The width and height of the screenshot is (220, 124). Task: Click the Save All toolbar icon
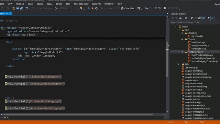pyautogui.click(x=21, y=8)
